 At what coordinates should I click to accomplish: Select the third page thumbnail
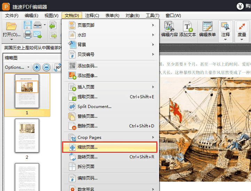[x=27, y=177]
